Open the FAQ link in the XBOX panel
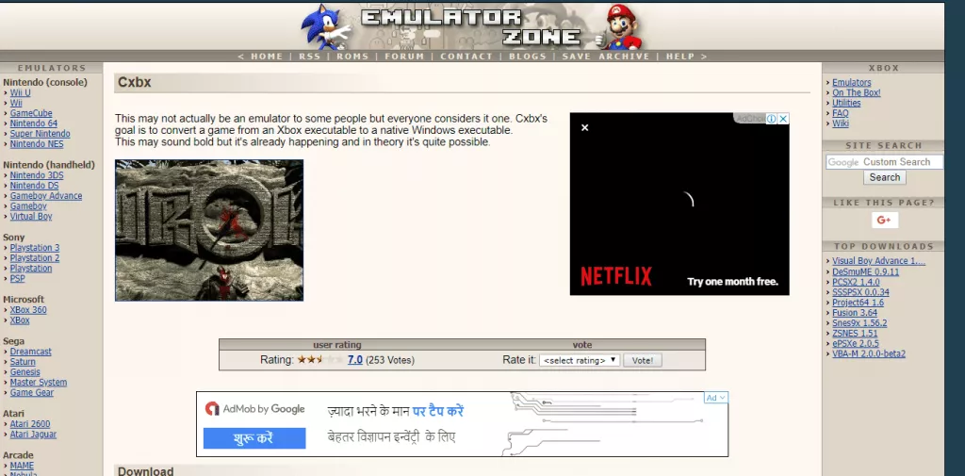 point(840,113)
